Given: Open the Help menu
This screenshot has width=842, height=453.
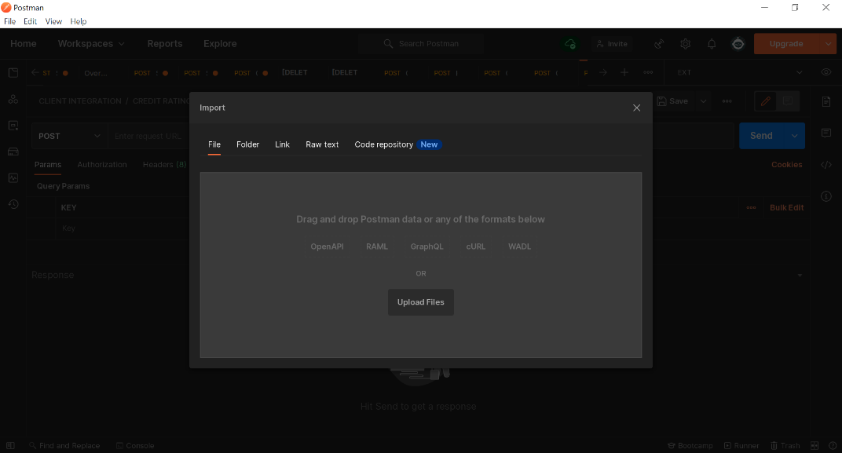Looking at the screenshot, I should (x=79, y=21).
